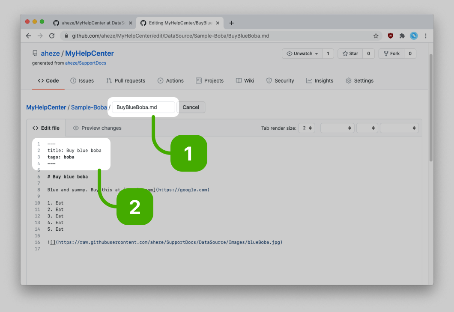Go back using the browser back arrow
Image resolution: width=454 pixels, height=312 pixels.
28,36
